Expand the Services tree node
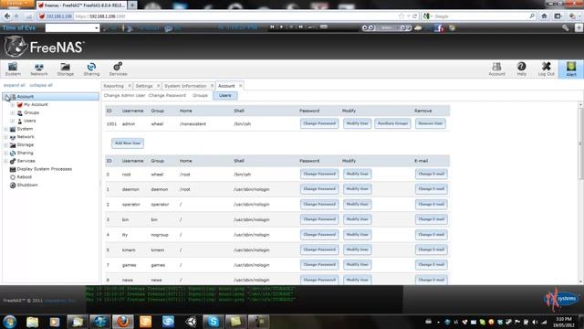Screen dimensions: 584x329 [5, 161]
